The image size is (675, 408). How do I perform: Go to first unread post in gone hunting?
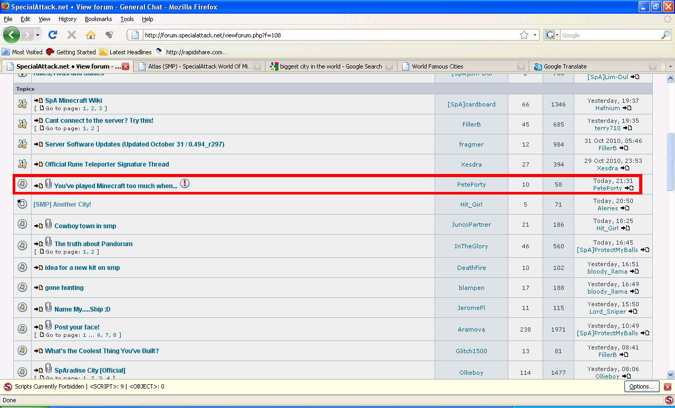tap(38, 288)
